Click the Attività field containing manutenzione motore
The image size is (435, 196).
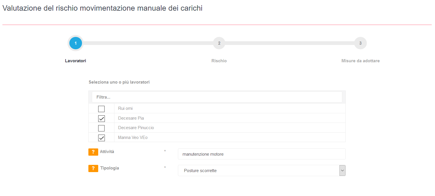pyautogui.click(x=262, y=154)
